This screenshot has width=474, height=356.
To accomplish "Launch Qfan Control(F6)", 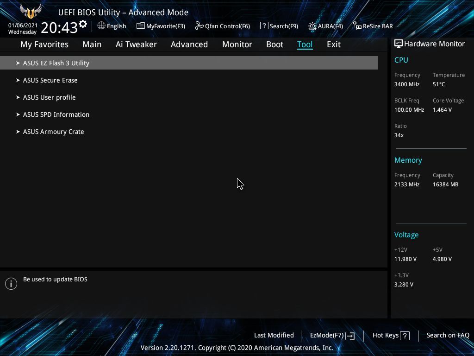I will pyautogui.click(x=223, y=26).
